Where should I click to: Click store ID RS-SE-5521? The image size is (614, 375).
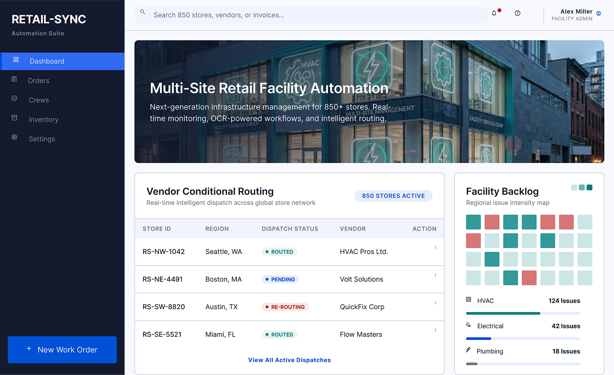click(x=162, y=334)
